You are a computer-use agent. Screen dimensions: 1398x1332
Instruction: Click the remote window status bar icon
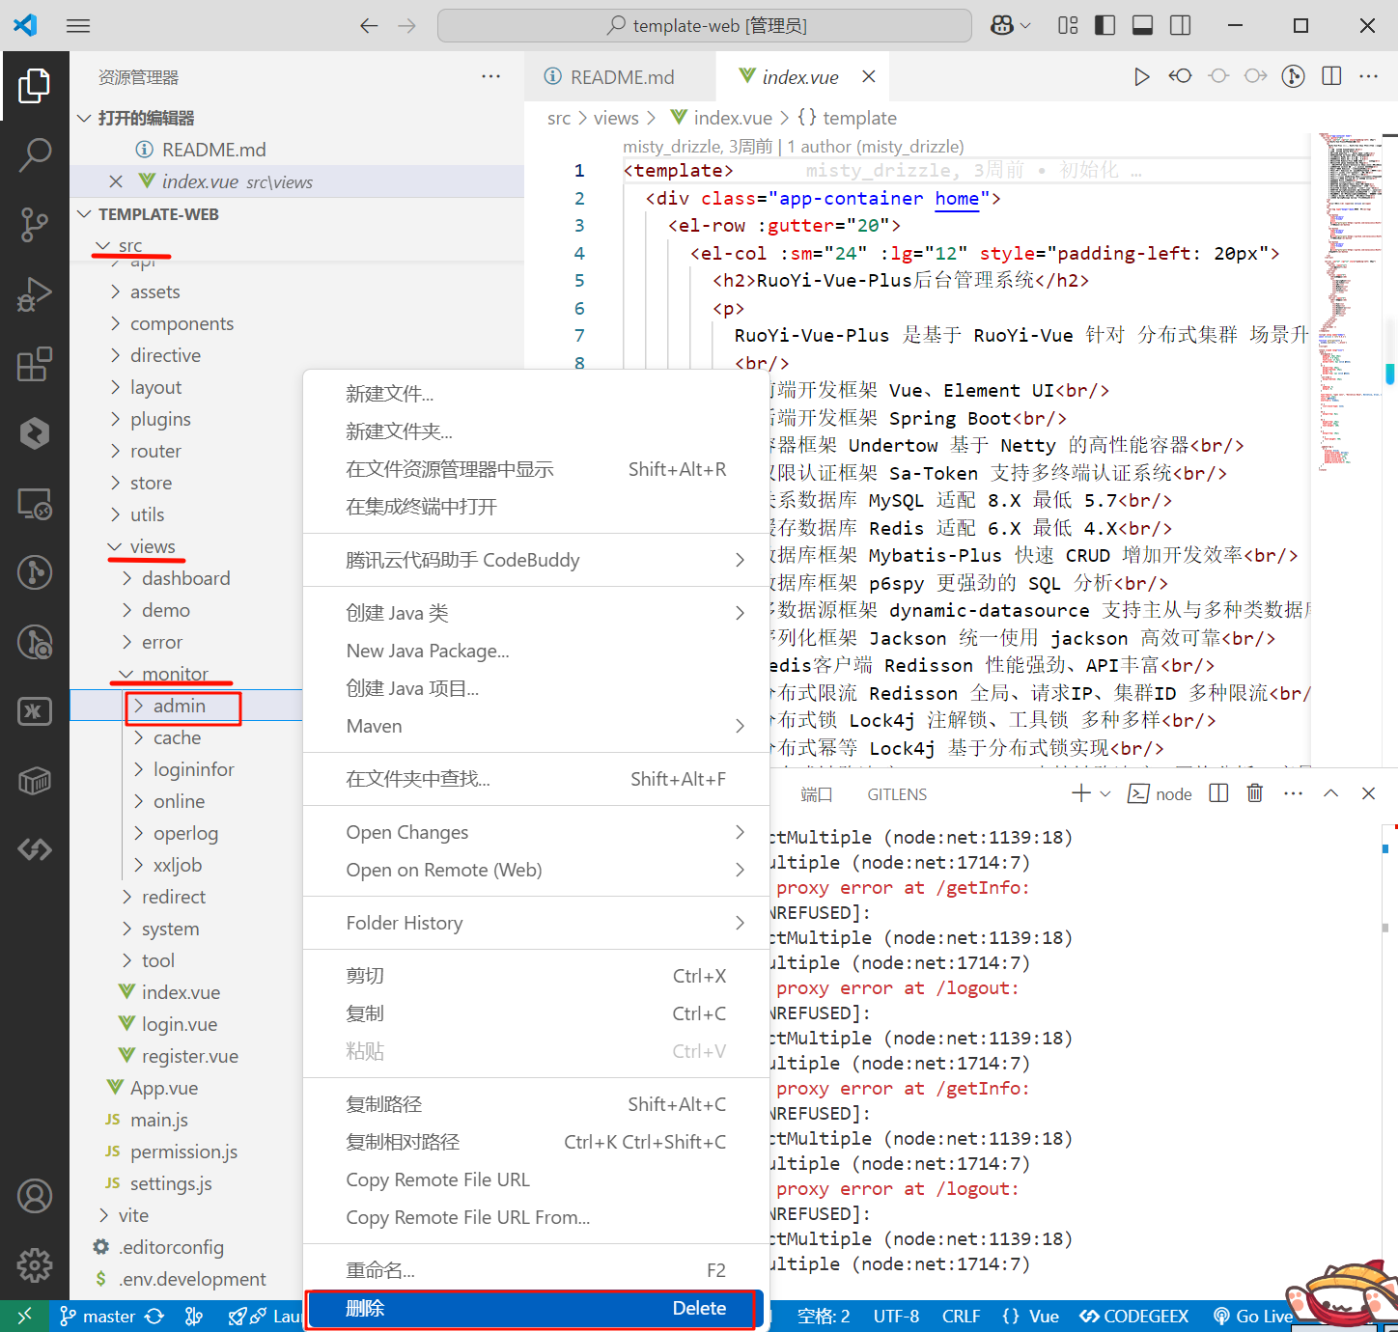click(x=25, y=1316)
